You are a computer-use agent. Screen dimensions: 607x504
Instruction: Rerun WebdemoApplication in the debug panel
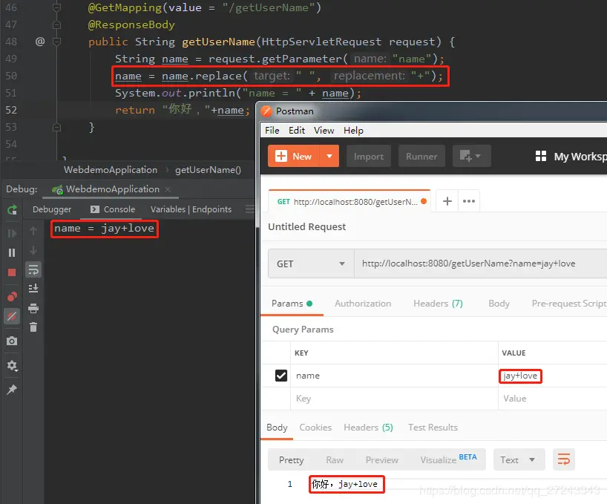(12, 210)
